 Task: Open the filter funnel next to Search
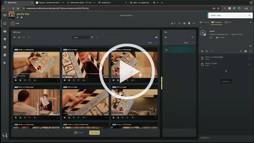coord(92,37)
